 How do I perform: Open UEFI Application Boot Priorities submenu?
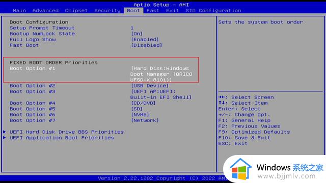[x=62, y=138]
